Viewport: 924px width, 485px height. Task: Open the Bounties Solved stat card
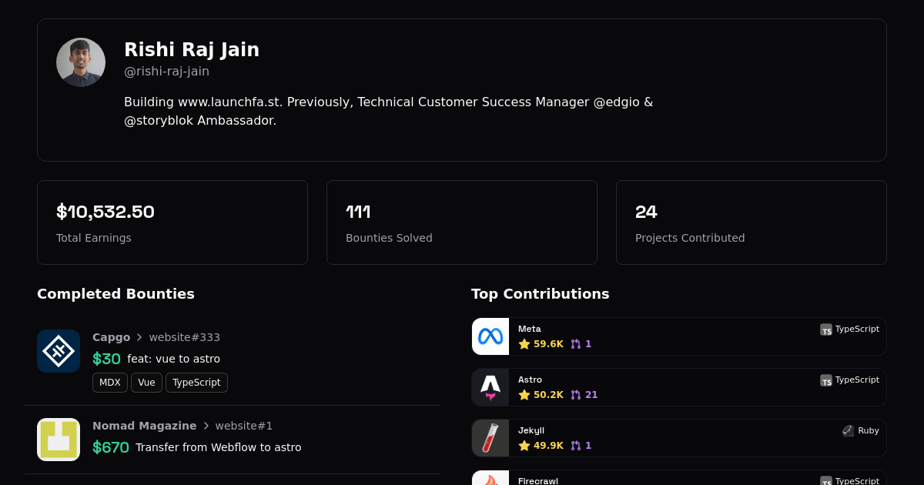[x=462, y=222]
